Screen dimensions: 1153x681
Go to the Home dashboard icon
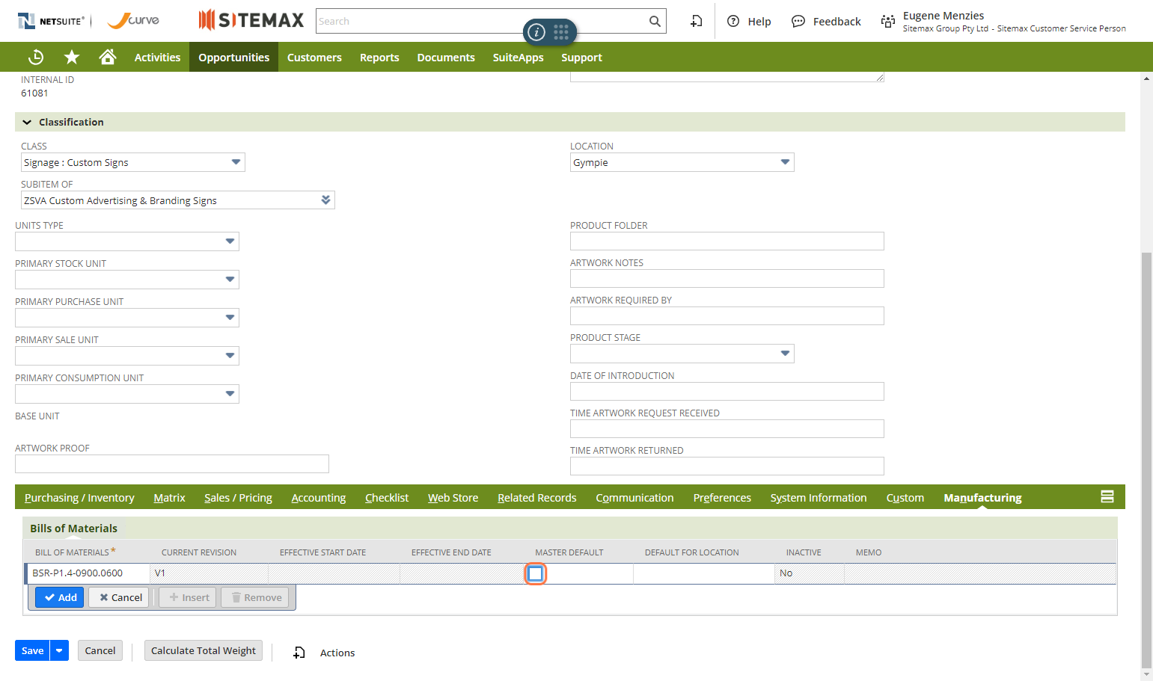(x=108, y=57)
